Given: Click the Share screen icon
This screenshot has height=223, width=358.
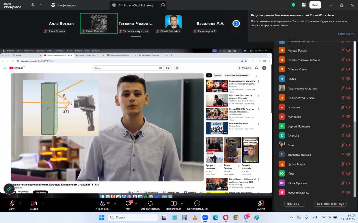Looking at the screenshot, I should tap(173, 203).
